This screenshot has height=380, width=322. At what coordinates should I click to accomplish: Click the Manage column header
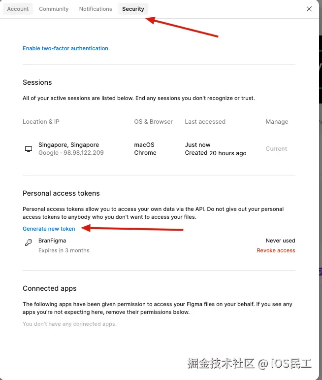[x=277, y=122]
